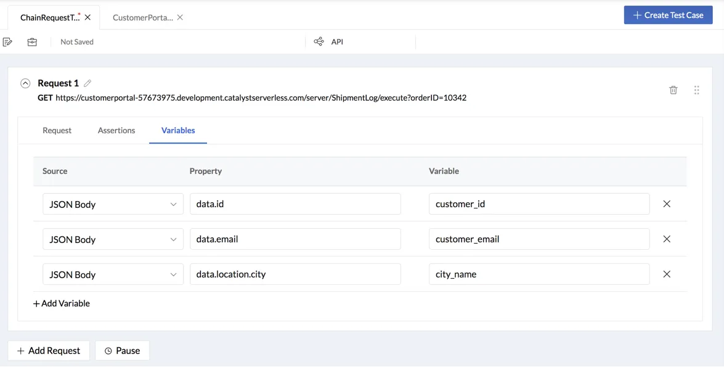Click the customer_email variable field
This screenshot has width=724, height=367.
(539, 239)
